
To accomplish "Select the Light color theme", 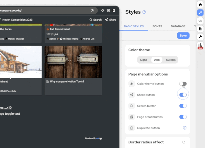I will point(143,60).
